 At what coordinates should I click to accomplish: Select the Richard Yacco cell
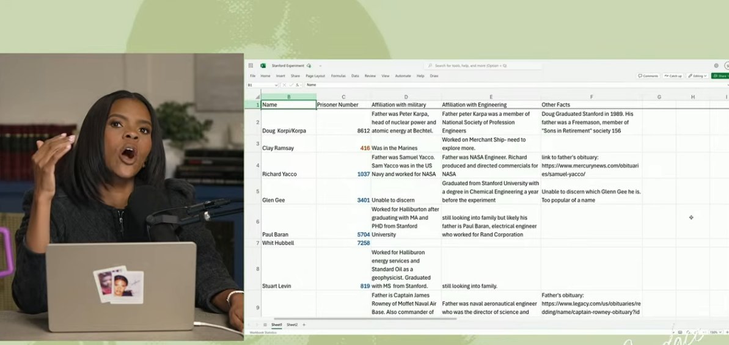point(288,165)
